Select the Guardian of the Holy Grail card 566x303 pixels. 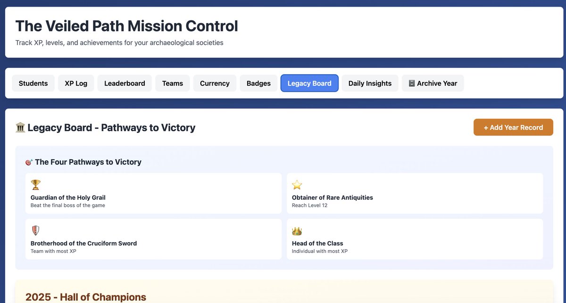[x=153, y=192]
